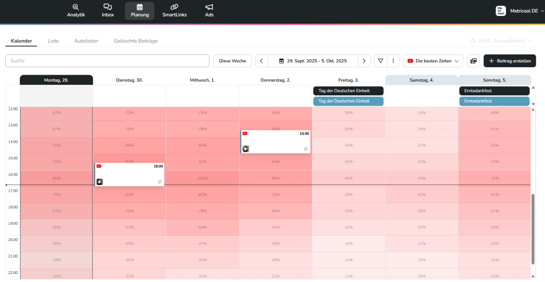
Task: Open the SmartLinks section
Action: [174, 11]
